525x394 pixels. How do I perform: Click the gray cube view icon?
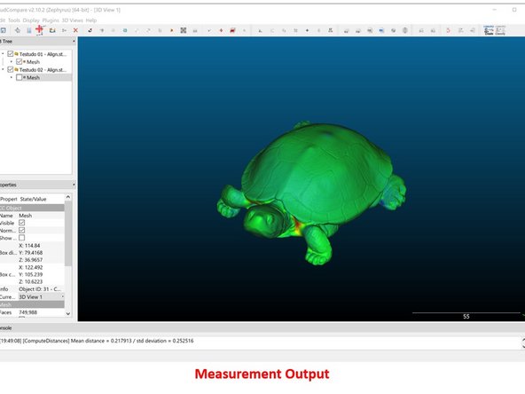pos(393,30)
